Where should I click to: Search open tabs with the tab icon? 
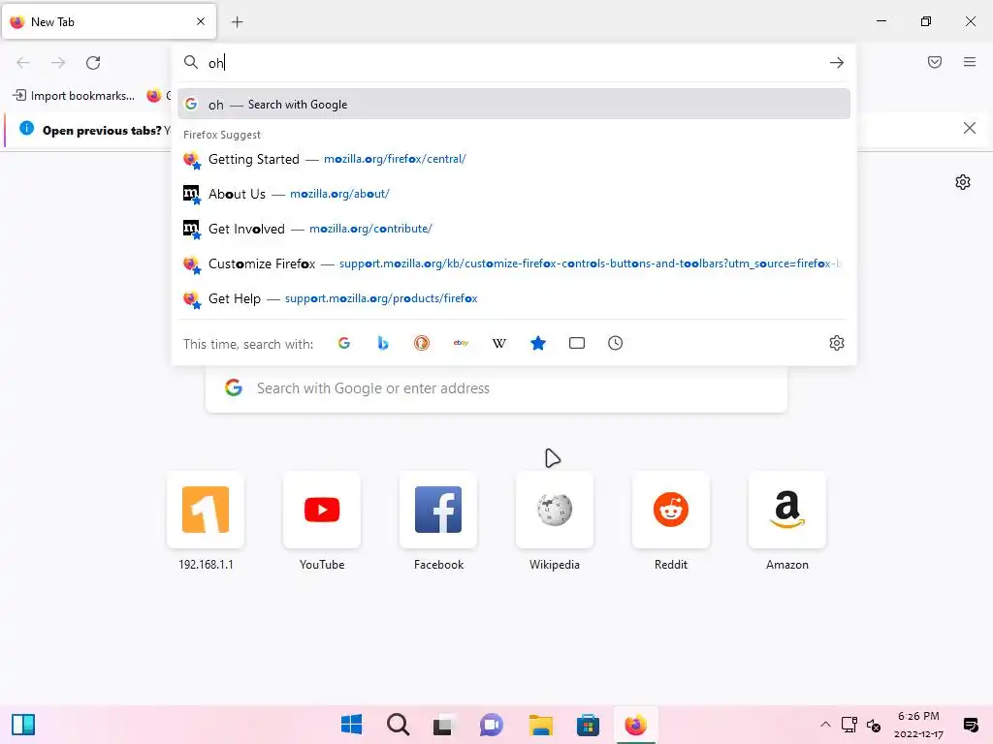click(577, 343)
